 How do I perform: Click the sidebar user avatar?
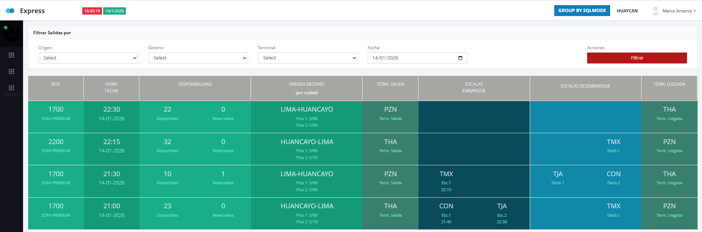tap(11, 34)
